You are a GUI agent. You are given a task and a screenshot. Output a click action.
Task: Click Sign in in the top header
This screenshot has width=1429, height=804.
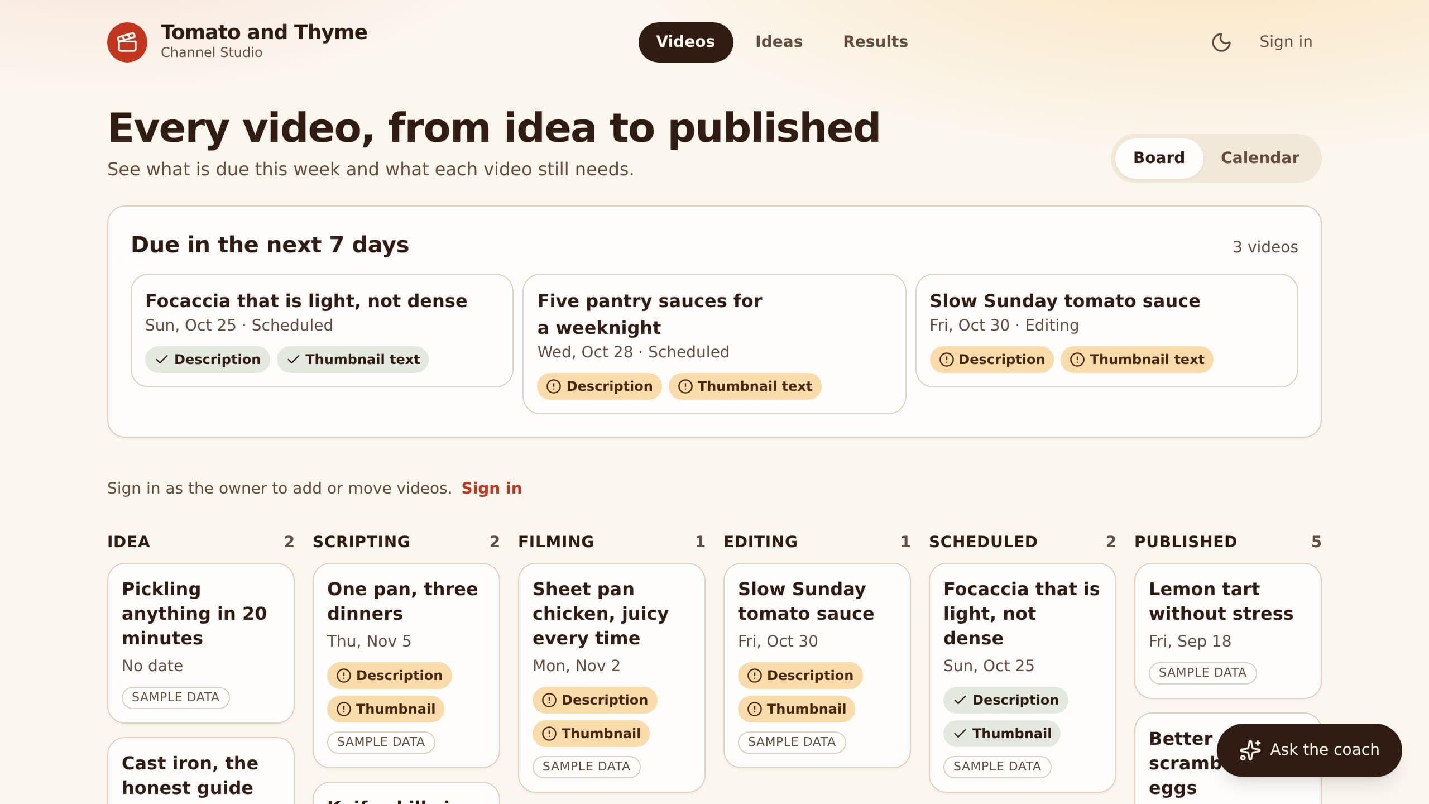point(1286,42)
